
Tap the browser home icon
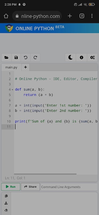click(x=6, y=16)
